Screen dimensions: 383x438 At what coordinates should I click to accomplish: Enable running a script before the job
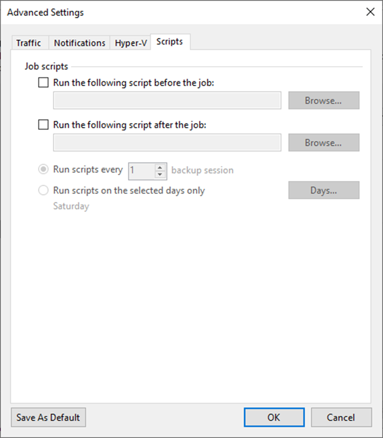43,82
